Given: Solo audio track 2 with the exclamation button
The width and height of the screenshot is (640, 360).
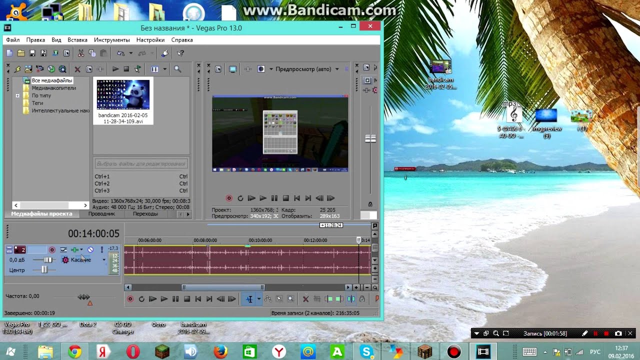Looking at the screenshot, I should (102, 249).
